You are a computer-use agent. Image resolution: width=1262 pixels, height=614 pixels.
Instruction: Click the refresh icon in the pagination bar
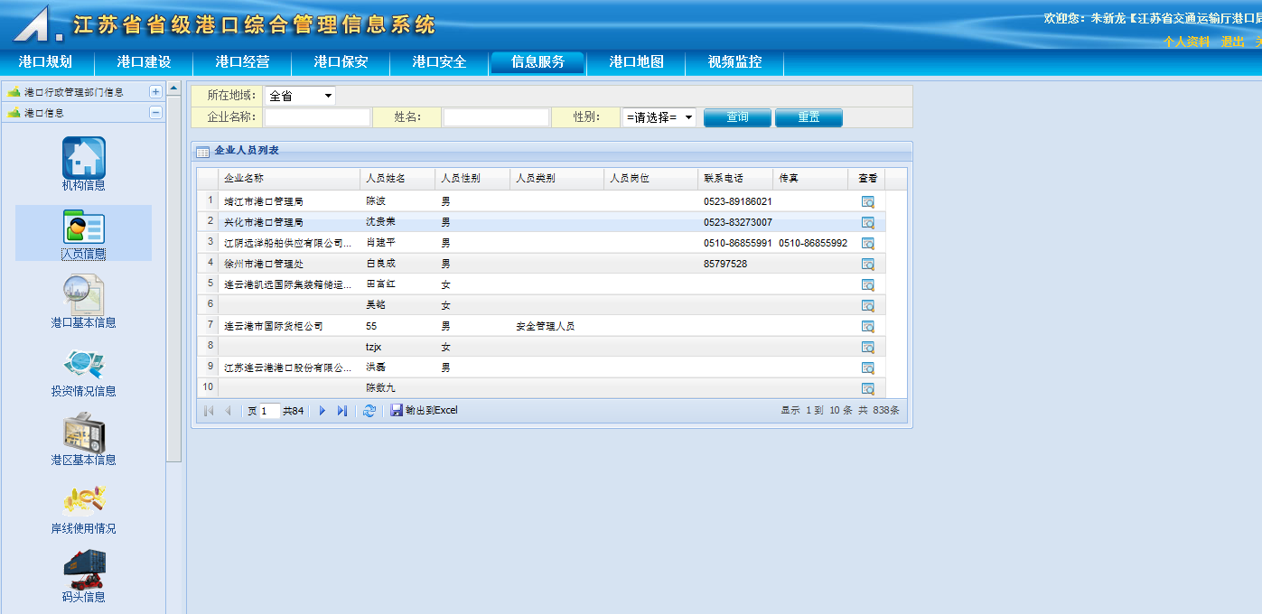click(369, 411)
